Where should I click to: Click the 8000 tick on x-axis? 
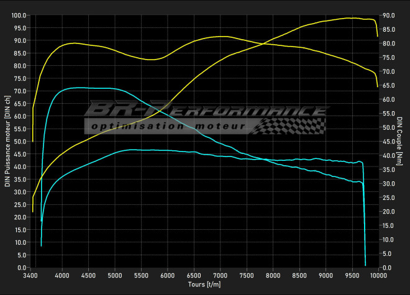(x=273, y=275)
